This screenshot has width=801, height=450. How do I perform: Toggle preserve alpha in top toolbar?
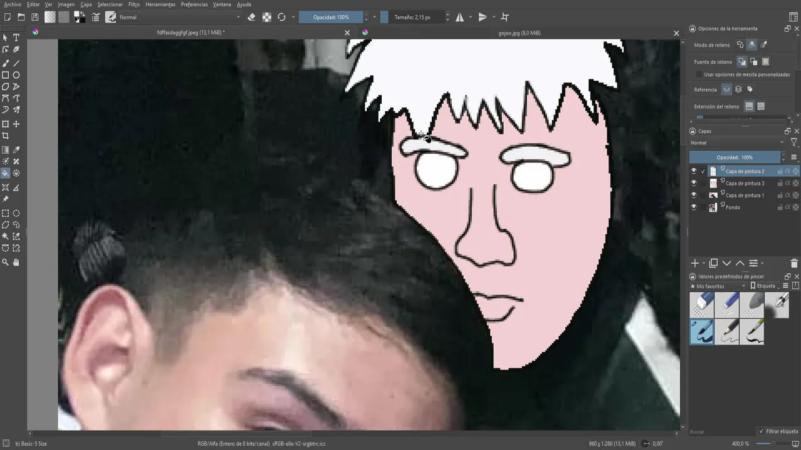click(267, 17)
